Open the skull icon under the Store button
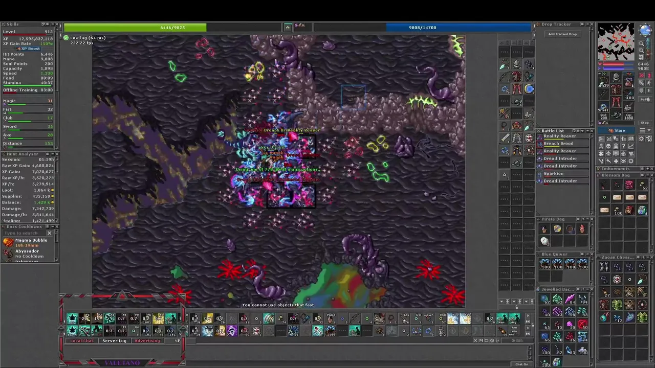The image size is (655, 368). coord(608,145)
